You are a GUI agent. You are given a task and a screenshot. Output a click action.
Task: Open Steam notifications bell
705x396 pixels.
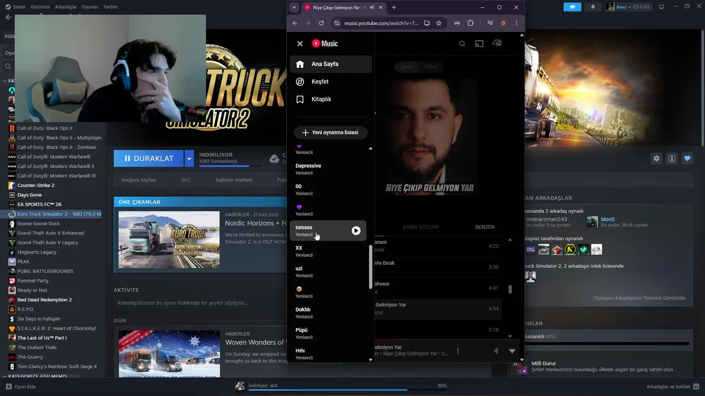593,7
